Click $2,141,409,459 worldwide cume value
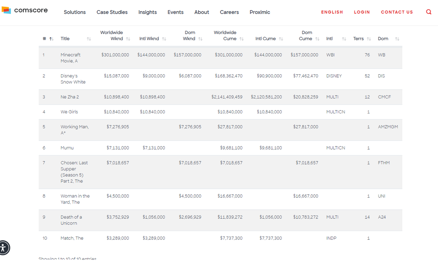 tap(227, 97)
